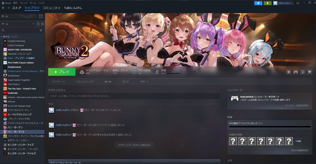Open the Steam menu
The image size is (316, 164).
(6, 3)
